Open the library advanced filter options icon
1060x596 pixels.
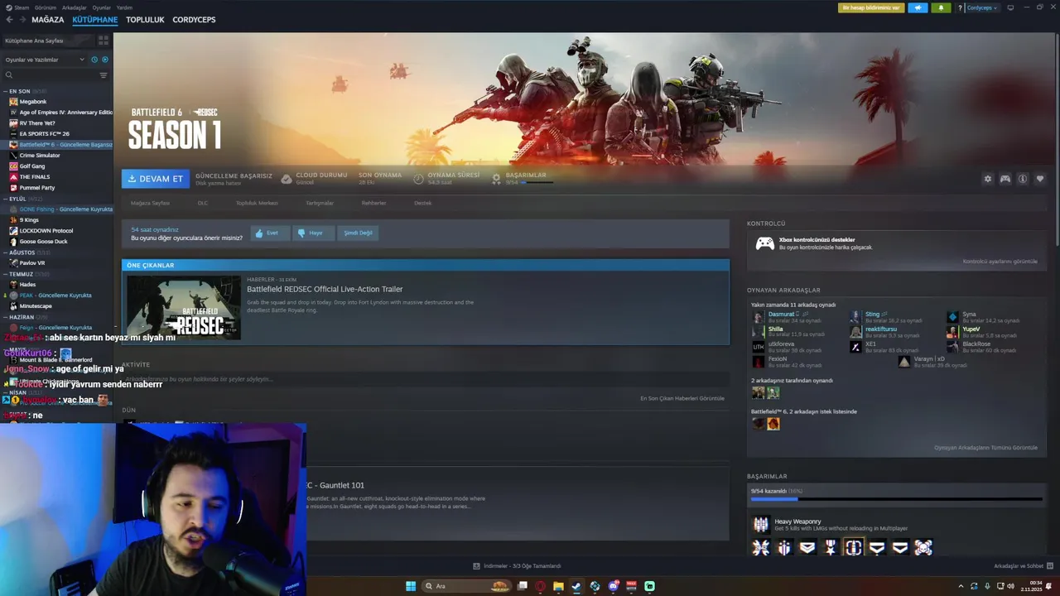pos(104,75)
